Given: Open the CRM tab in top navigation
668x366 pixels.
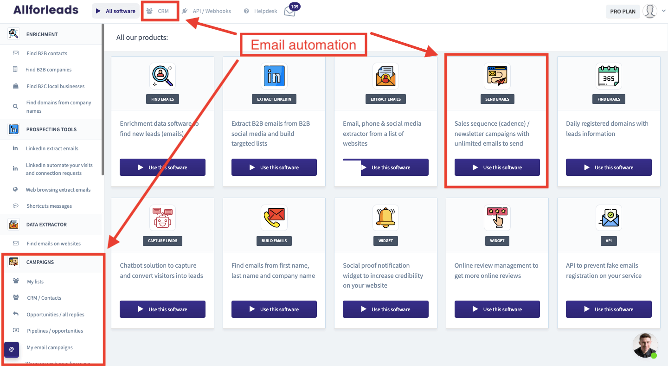Looking at the screenshot, I should pos(158,11).
